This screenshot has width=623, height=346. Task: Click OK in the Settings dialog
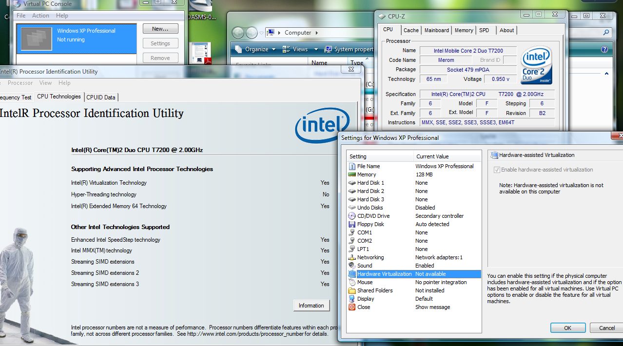[x=567, y=328]
